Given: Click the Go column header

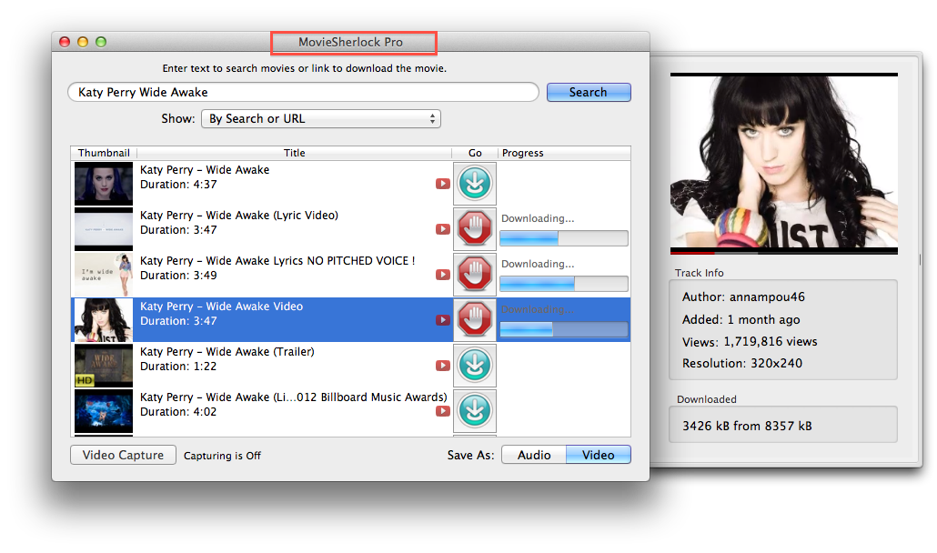Looking at the screenshot, I should click(475, 153).
